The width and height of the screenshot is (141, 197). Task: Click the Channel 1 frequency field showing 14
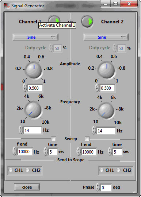coord(33,130)
